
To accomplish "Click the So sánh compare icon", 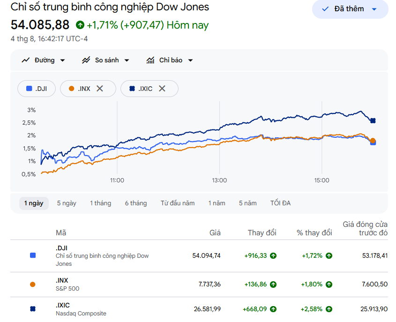I will (x=86, y=60).
